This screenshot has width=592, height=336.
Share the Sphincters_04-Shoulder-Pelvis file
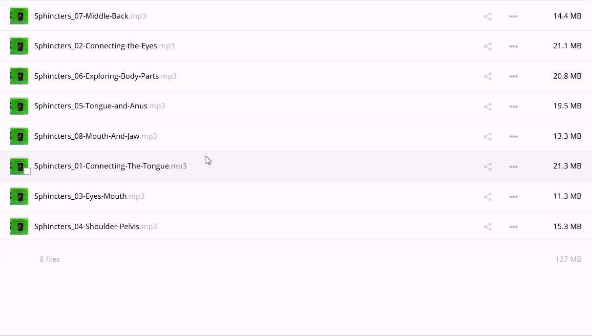coord(487,227)
